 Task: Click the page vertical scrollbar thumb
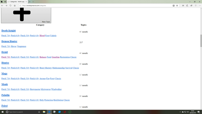pyautogui.click(x=201, y=41)
